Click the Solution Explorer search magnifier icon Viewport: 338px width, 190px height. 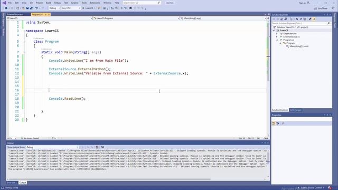328,23
